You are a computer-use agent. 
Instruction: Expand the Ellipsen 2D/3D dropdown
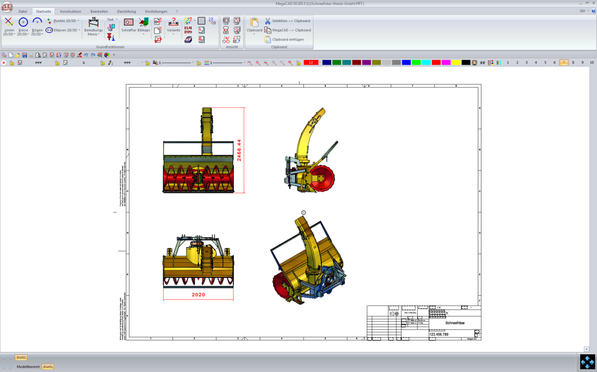click(79, 30)
